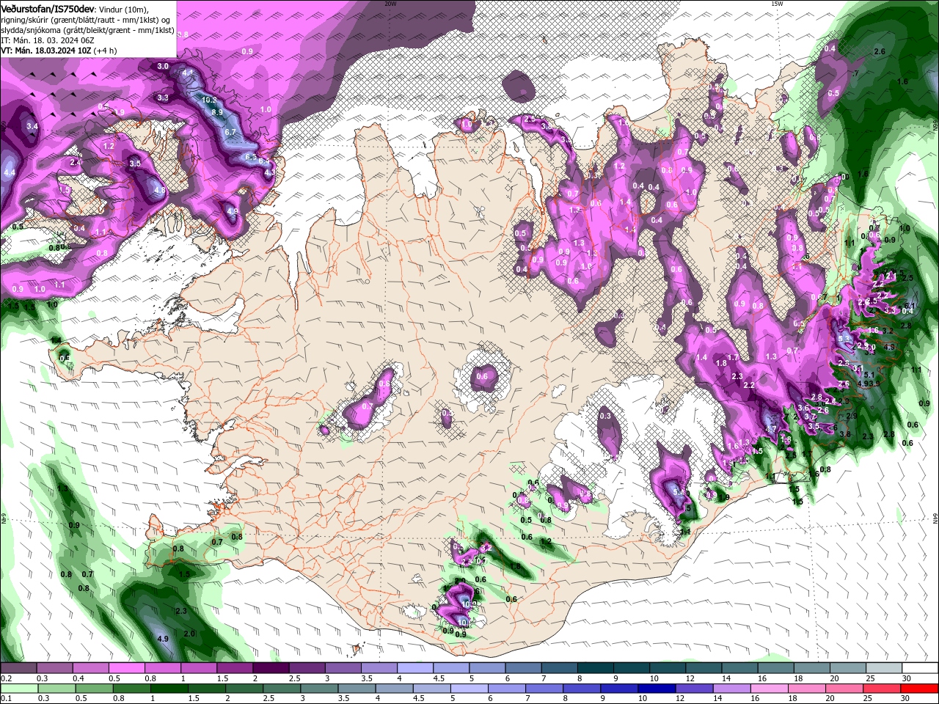Pick the bottom-row red swatch between 25 and 30
939x704 pixels.
point(882,689)
